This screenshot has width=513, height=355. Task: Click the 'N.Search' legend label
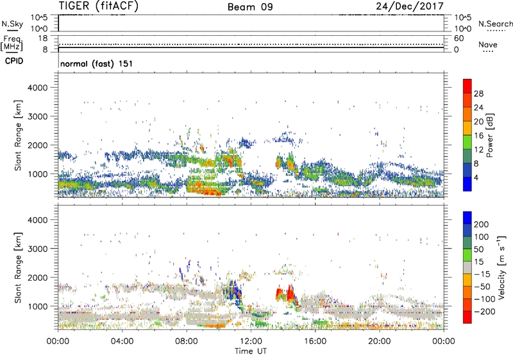[495, 24]
